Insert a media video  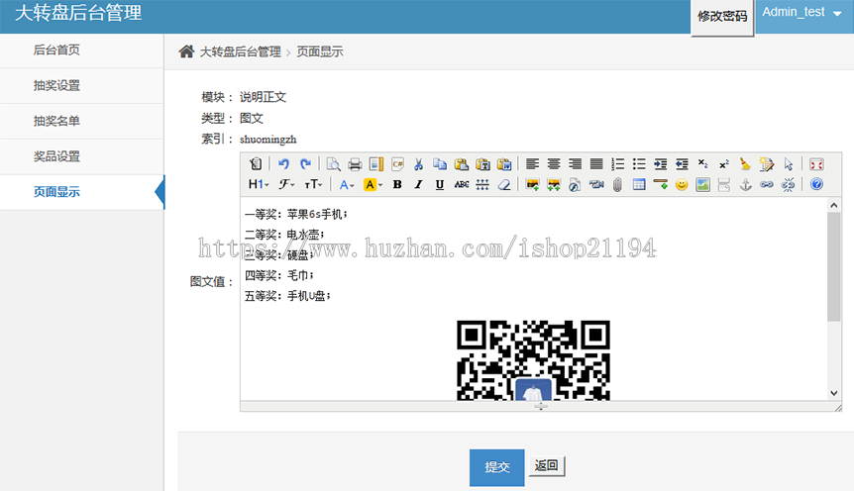point(596,184)
